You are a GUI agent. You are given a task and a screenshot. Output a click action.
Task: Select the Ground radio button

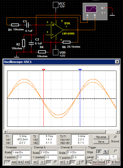click(x=116, y=137)
